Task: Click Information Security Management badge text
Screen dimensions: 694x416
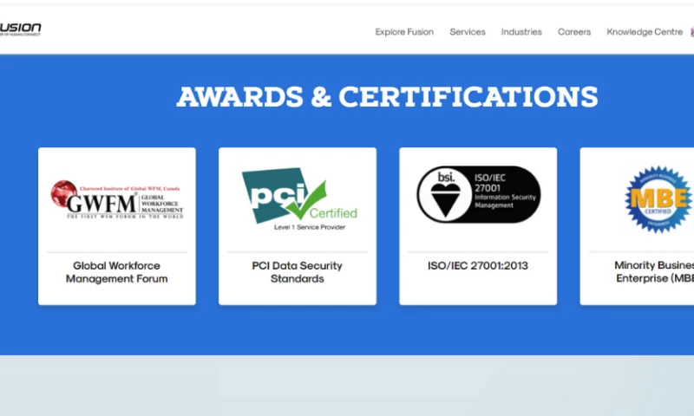Action: 505,201
